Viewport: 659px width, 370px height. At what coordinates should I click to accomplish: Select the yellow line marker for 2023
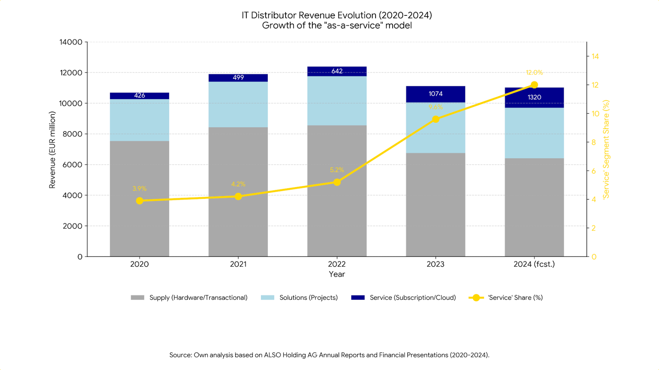pos(435,119)
